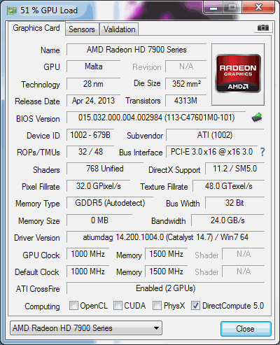The height and width of the screenshot is (345, 280).
Task: Toggle the DirectCompute 5.0 checkbox
Action: pyautogui.click(x=195, y=306)
